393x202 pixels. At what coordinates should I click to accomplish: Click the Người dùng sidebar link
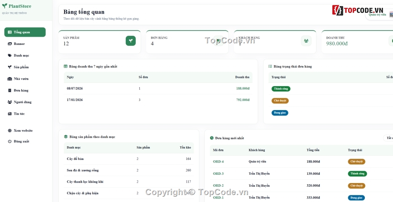coord(25,102)
